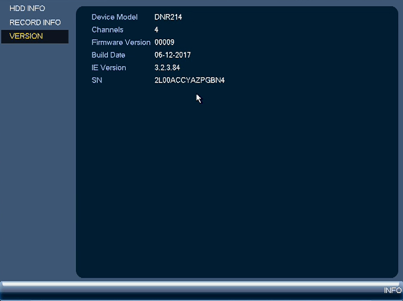Click the Channels label
This screenshot has height=301, width=403.
click(107, 30)
